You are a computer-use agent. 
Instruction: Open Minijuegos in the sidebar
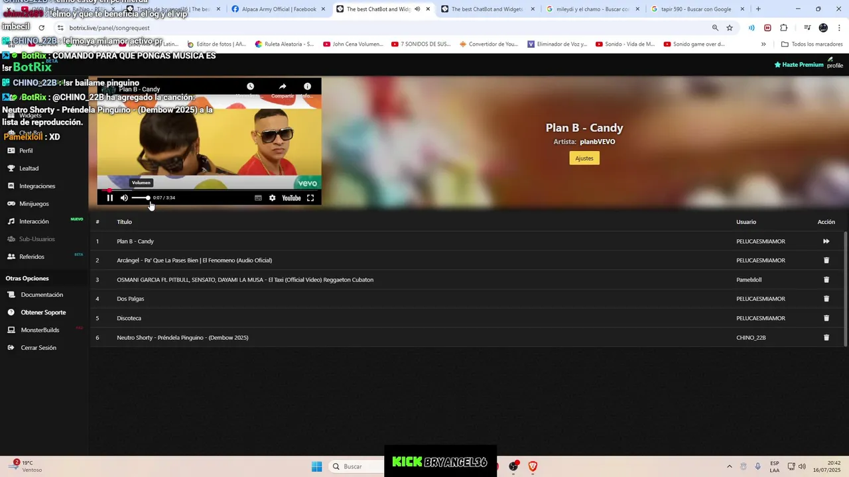tap(34, 204)
